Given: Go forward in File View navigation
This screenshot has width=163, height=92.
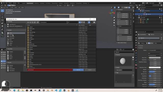Looking at the screenshot, I should (x=30, y=22).
